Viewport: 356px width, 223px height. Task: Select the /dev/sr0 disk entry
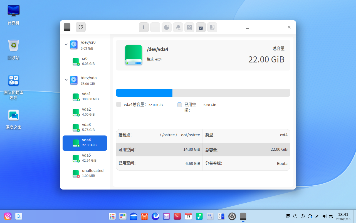pos(85,45)
